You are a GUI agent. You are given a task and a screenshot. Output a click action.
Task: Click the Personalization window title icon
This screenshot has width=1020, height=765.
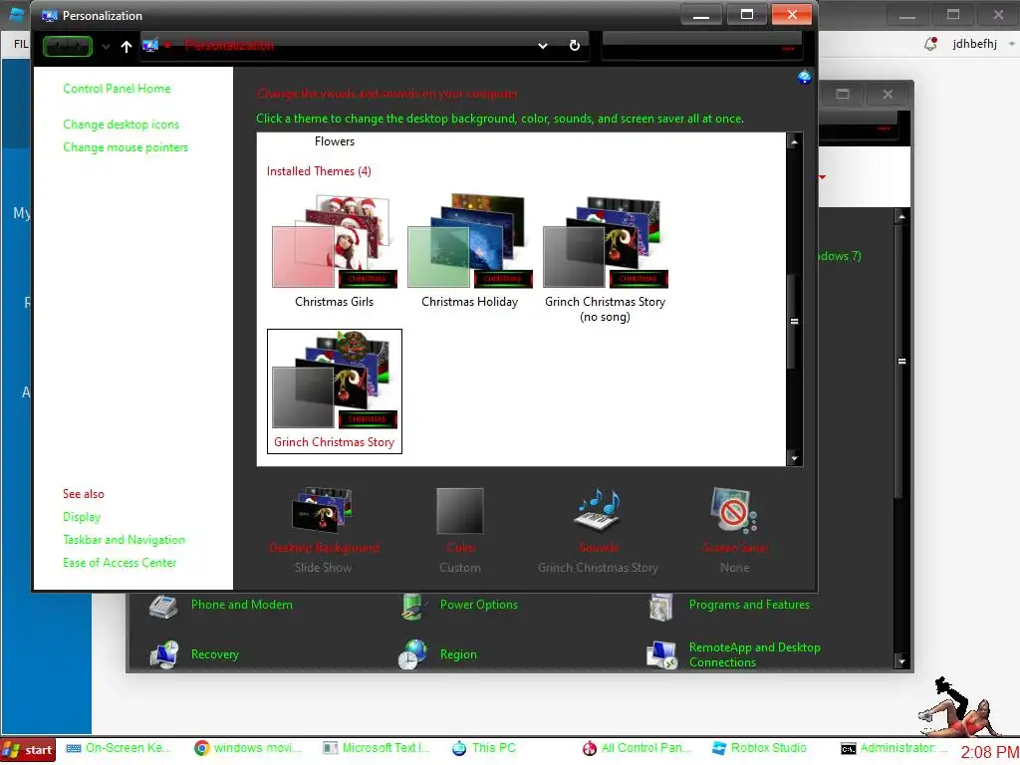49,16
